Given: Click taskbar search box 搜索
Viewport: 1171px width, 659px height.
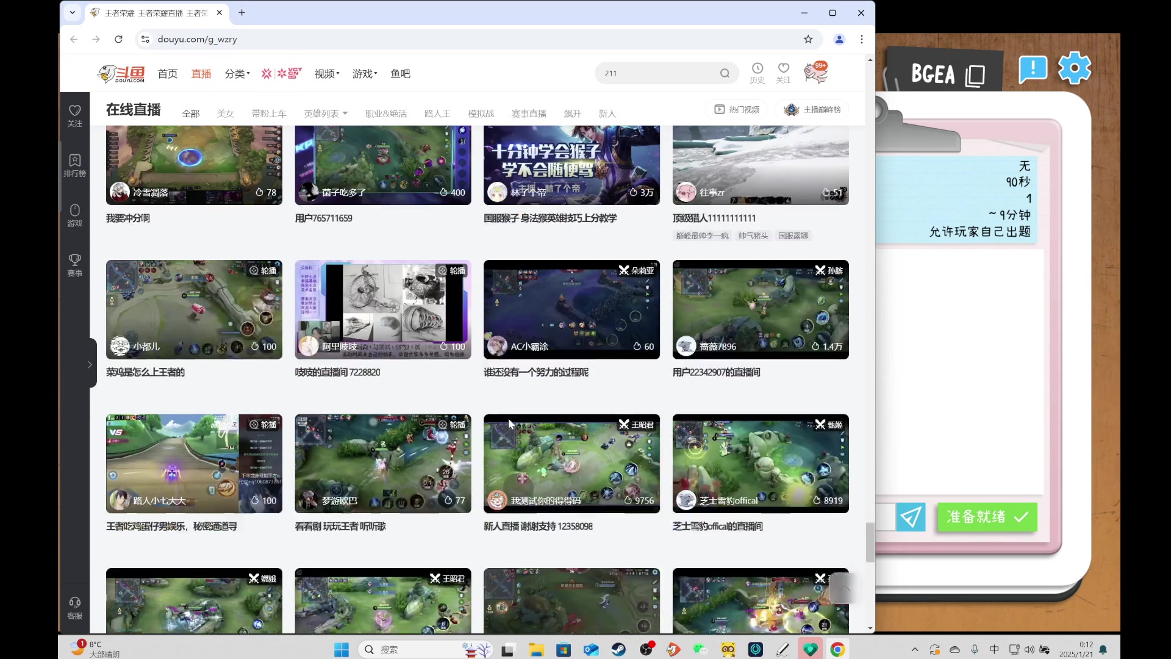Looking at the screenshot, I should (425, 650).
